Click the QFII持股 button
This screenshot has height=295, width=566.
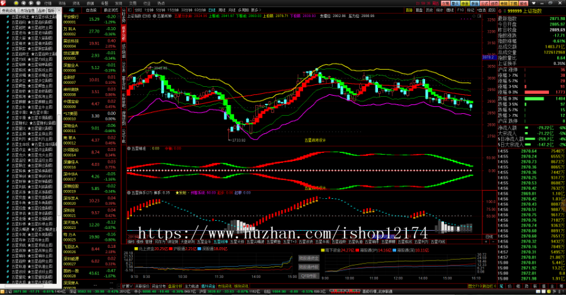[309, 276]
